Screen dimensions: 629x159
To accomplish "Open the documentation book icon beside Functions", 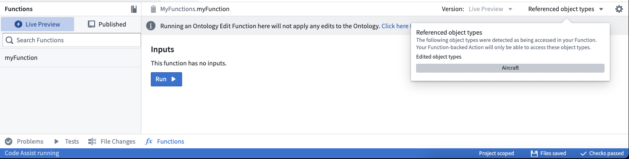I will (134, 9).
